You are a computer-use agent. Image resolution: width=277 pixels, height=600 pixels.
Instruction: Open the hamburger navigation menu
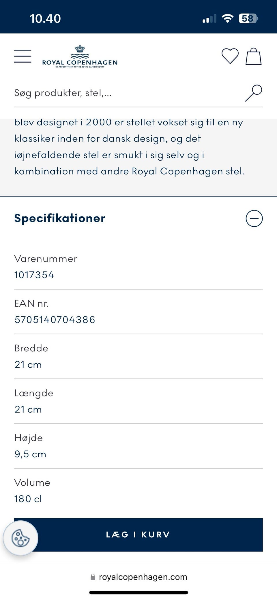pyautogui.click(x=23, y=56)
